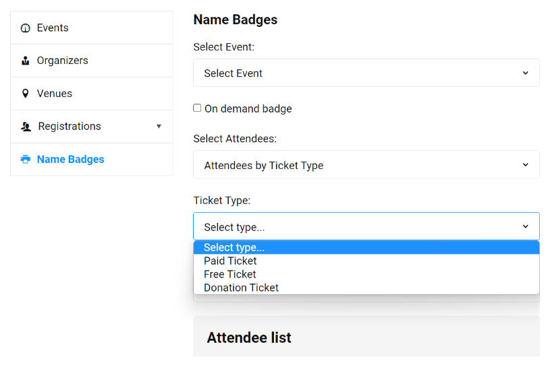This screenshot has width=550, height=367.
Task: Choose the Free Ticket option
Action: coord(366,274)
